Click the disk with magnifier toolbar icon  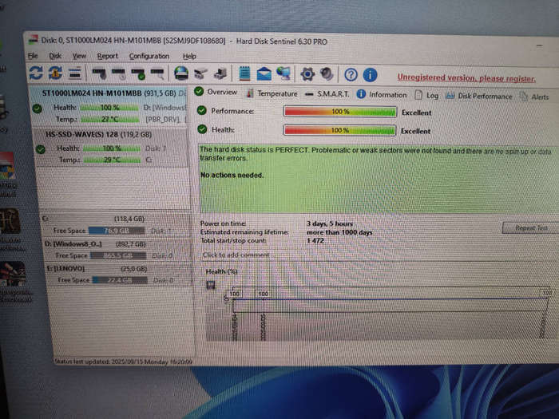(157, 73)
